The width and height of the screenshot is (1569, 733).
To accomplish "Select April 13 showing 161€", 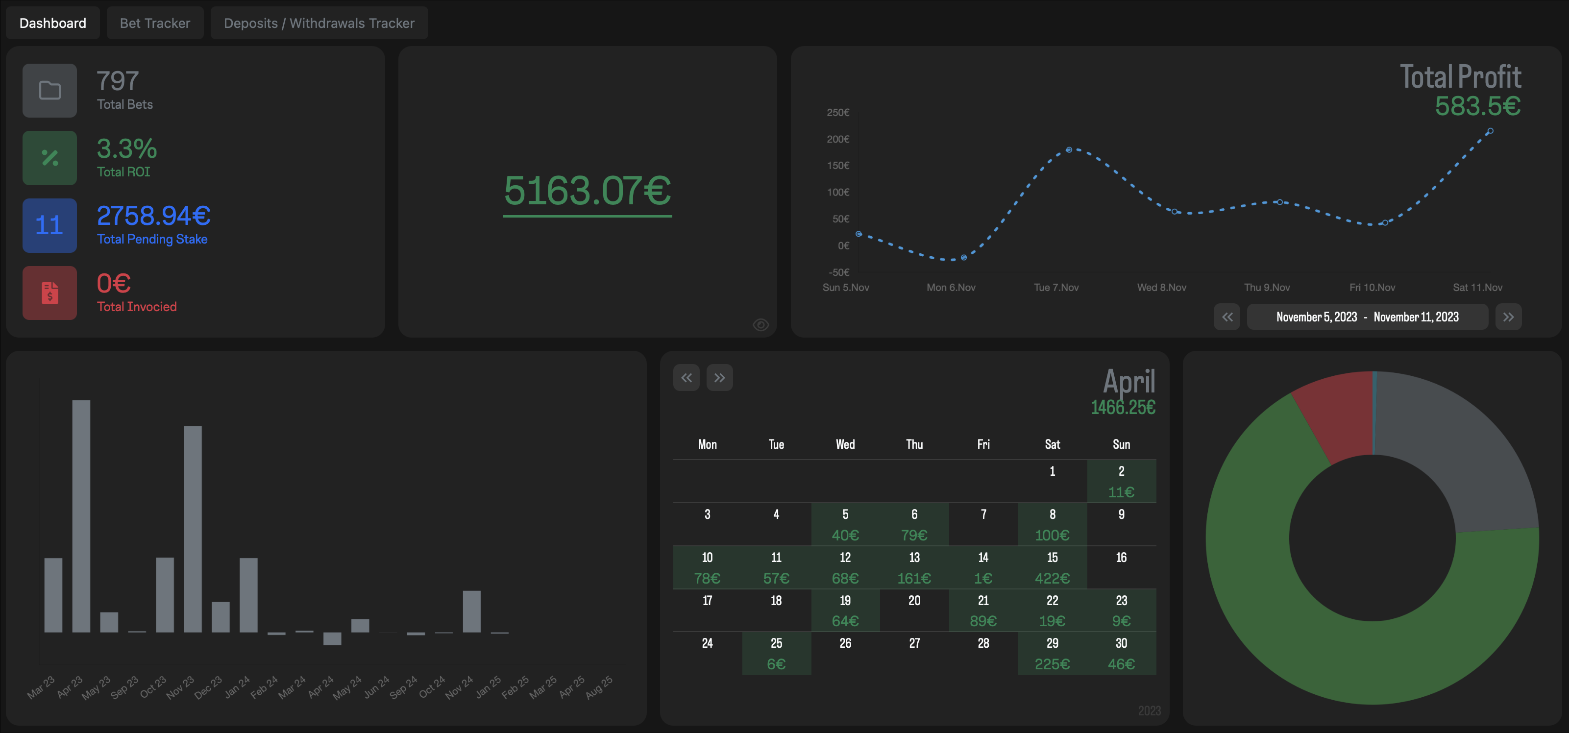I will pyautogui.click(x=914, y=567).
